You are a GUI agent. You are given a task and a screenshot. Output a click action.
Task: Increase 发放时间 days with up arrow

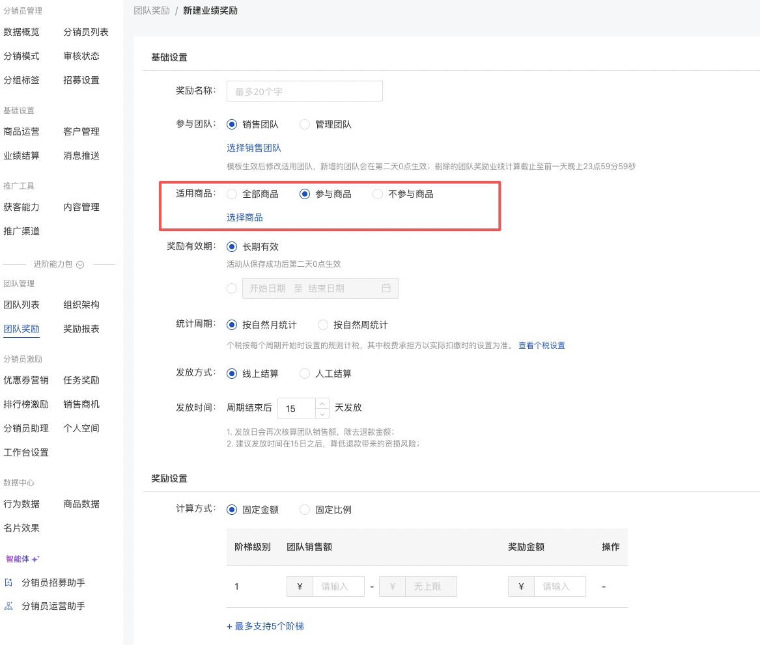coord(322,404)
